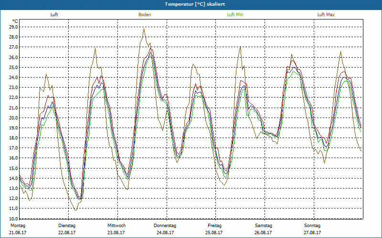This screenshot has width=382, height=238.
Task: Click the '25,0' y-axis value
Action: coord(13,67)
